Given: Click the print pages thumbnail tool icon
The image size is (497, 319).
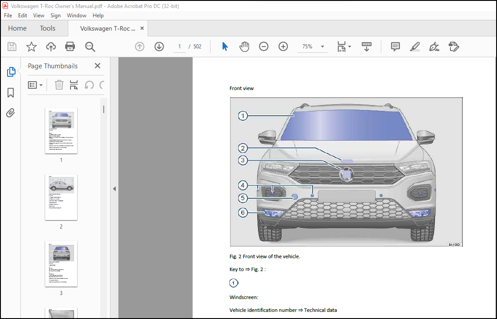Looking at the screenshot, I should [74, 85].
